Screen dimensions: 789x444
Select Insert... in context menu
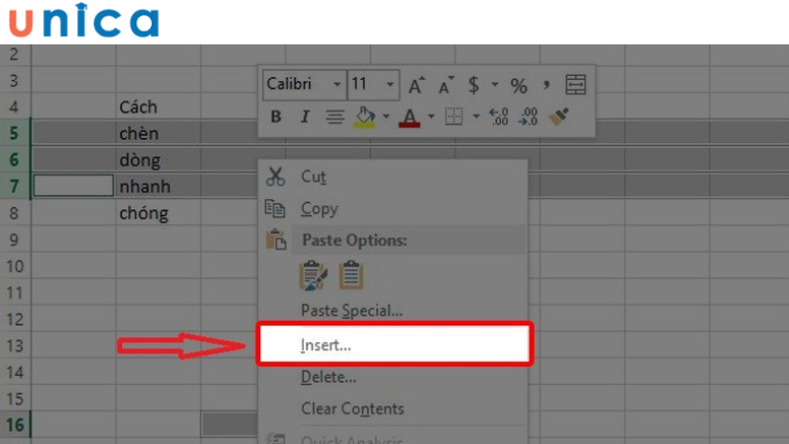(394, 344)
